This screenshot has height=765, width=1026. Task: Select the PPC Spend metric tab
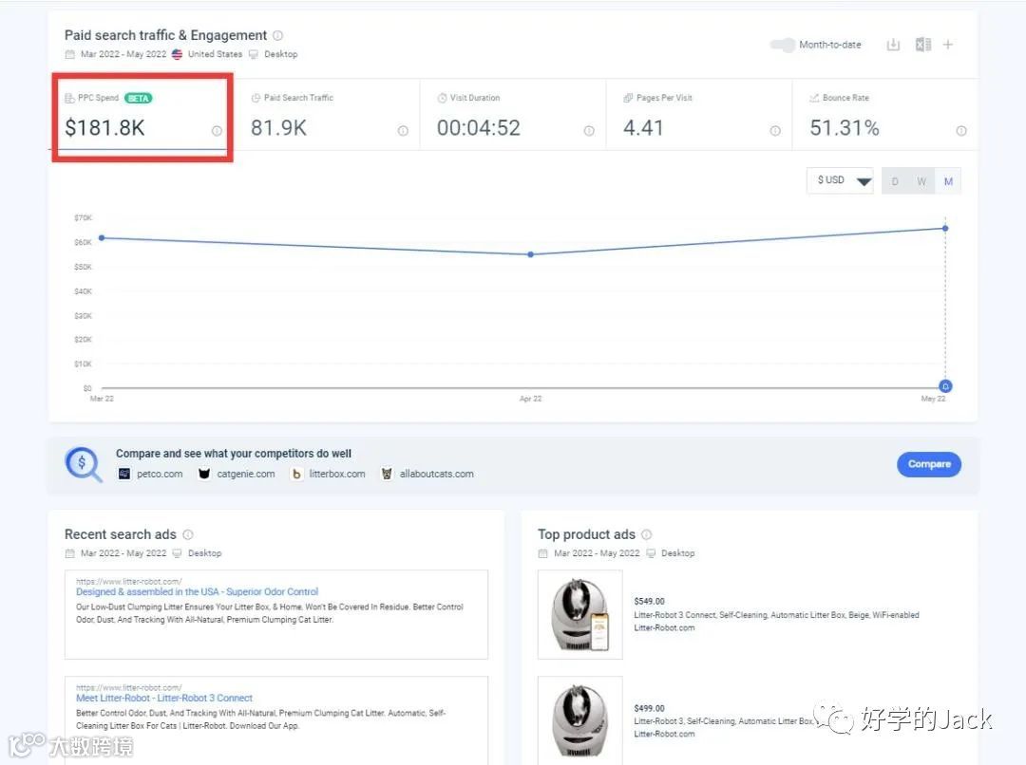click(x=142, y=116)
